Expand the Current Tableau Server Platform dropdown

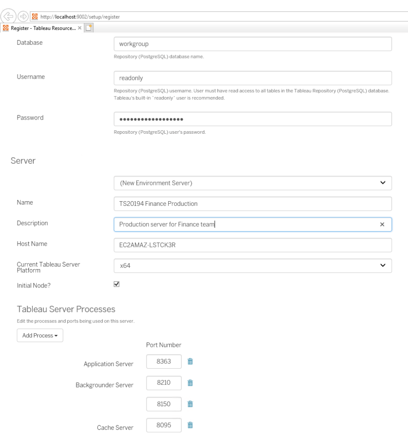pos(253,266)
